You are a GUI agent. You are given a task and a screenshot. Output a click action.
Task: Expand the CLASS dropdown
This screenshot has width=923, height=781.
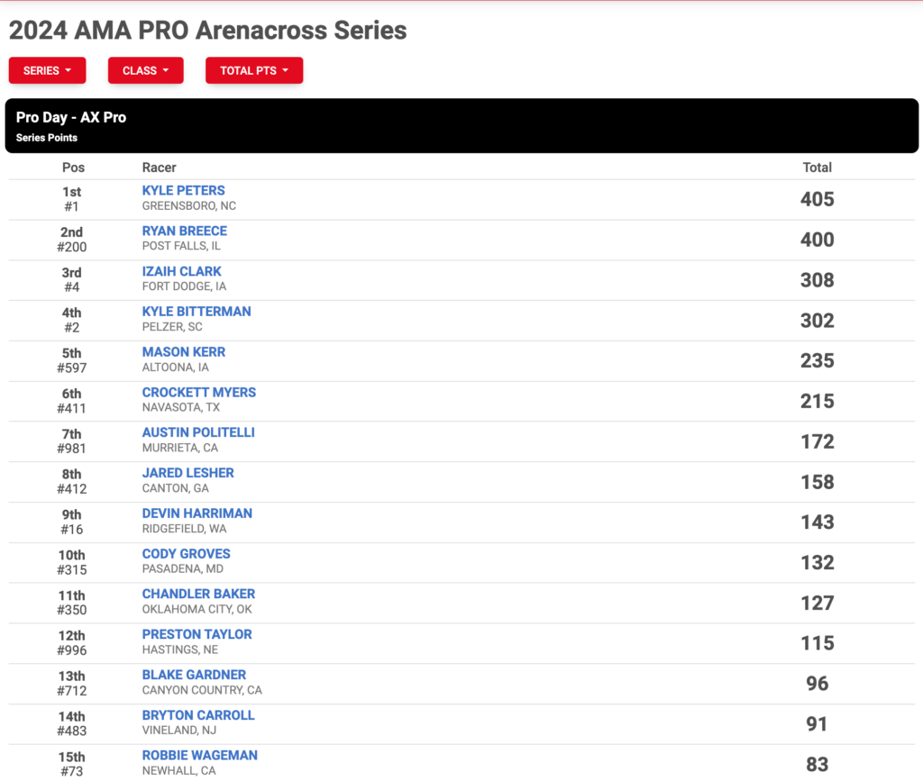tap(145, 70)
